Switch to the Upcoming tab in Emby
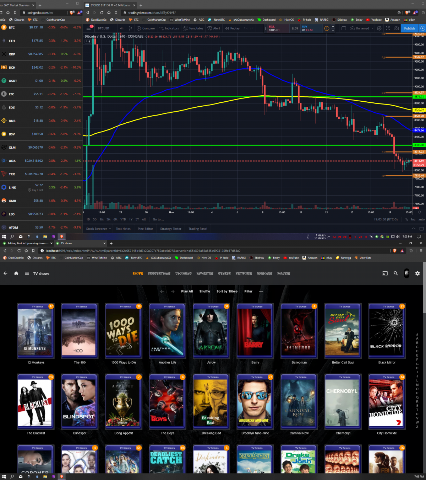Image resolution: width=426 pixels, height=480 pixels. coord(183,273)
